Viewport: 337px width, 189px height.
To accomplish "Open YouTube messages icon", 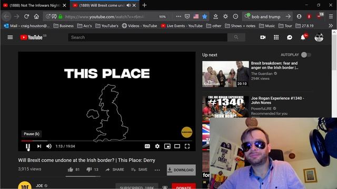I will tap(290, 37).
